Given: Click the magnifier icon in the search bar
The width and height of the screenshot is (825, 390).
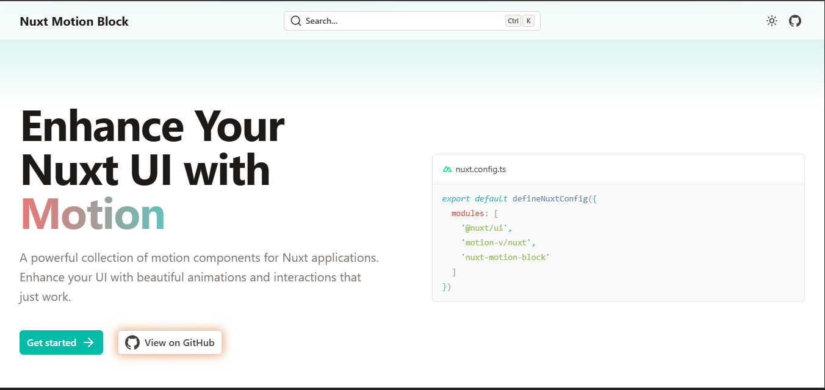Looking at the screenshot, I should [296, 21].
